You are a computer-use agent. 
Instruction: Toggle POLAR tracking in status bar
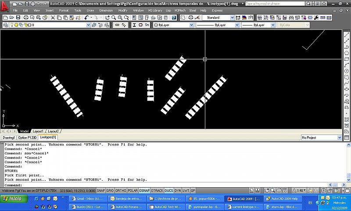(133, 191)
